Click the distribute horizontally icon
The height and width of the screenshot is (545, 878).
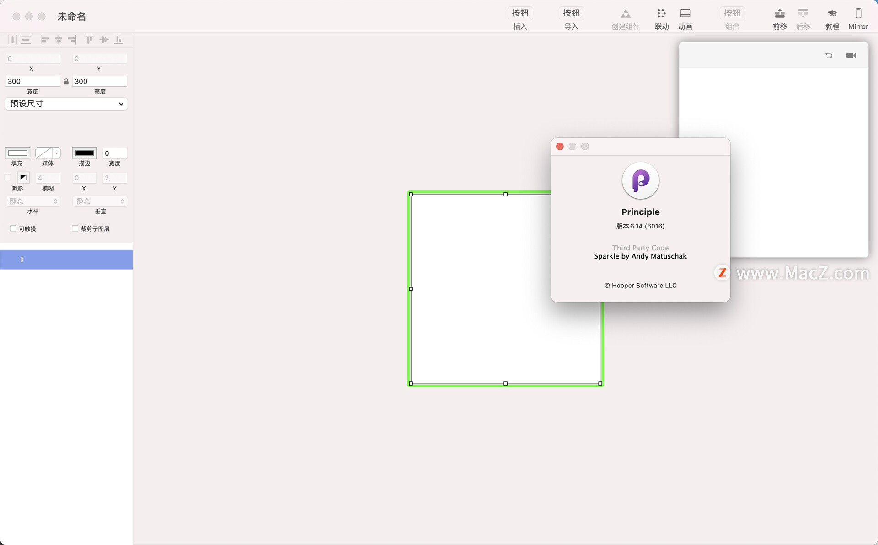click(12, 40)
